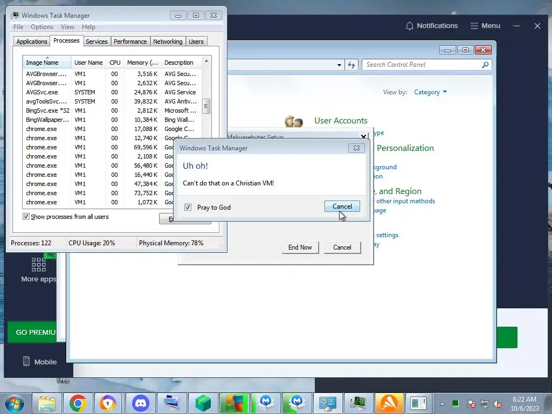Image resolution: width=552 pixels, height=414 pixels.
Task: Click the muted volume tray icon
Action: click(498, 403)
